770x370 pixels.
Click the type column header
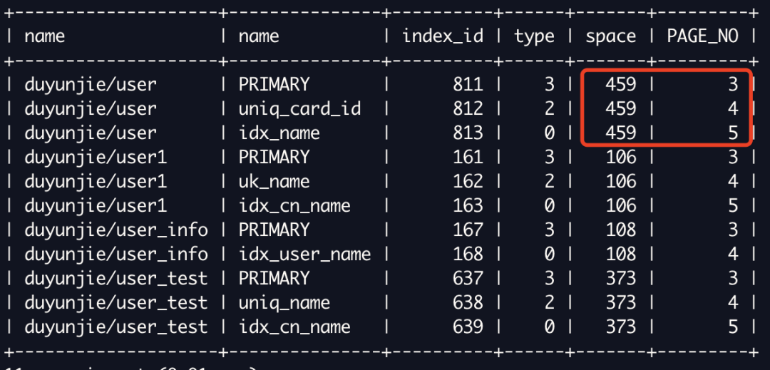534,36
